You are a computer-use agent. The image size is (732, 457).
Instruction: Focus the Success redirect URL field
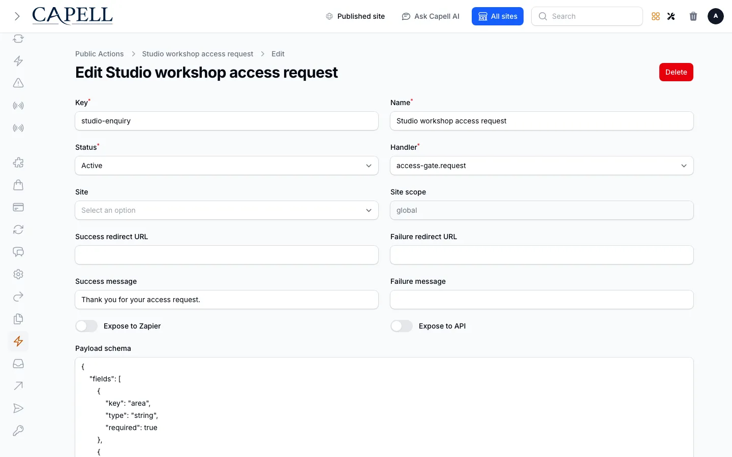pyautogui.click(x=227, y=255)
